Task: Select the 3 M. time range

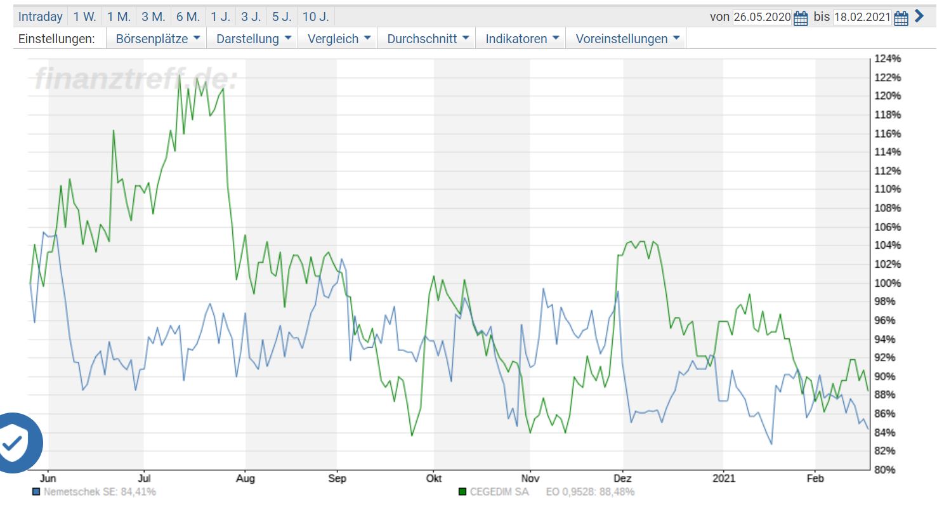Action: [154, 17]
